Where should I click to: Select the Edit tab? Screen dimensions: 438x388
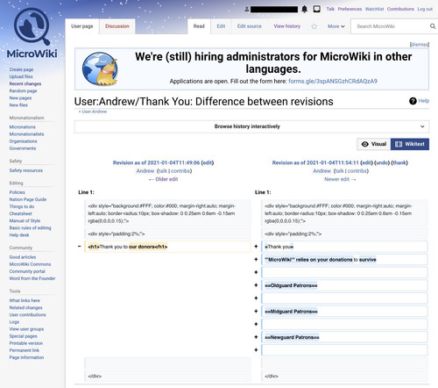click(x=221, y=26)
